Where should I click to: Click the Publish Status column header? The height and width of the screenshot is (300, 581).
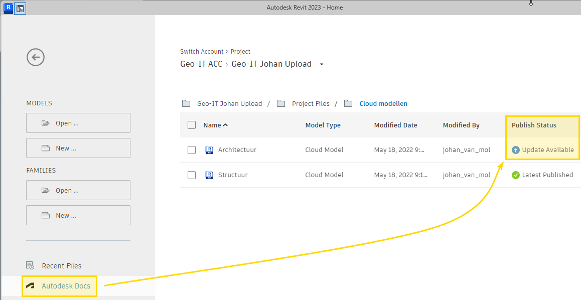[x=534, y=125]
